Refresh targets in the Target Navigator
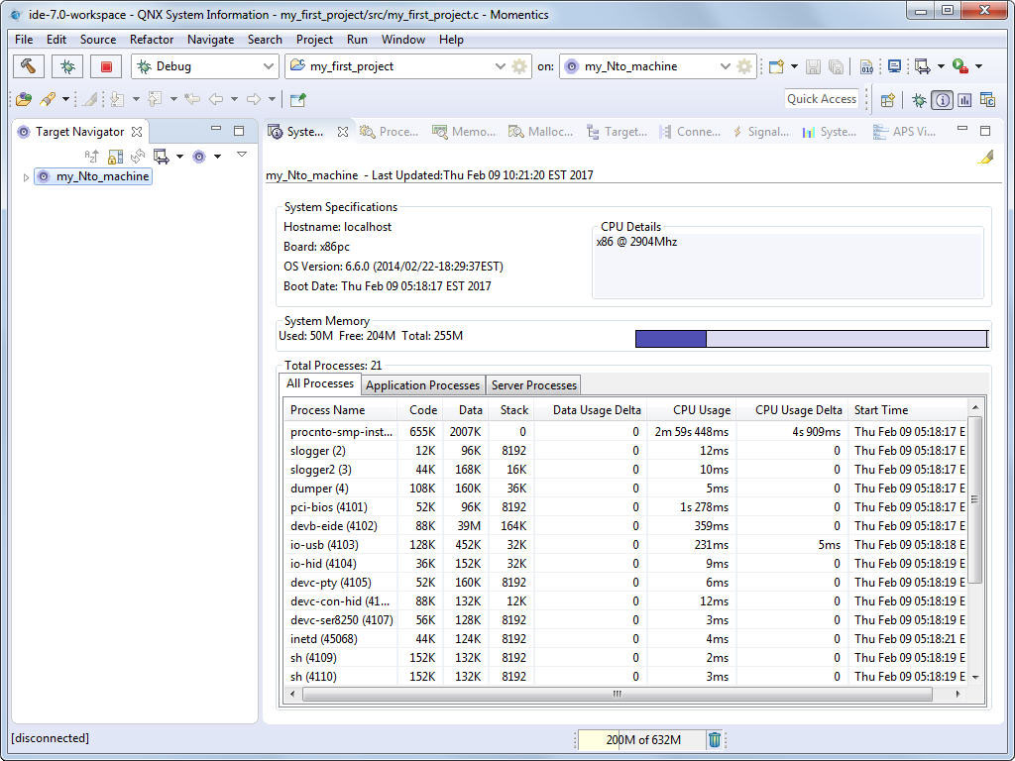 (138, 156)
